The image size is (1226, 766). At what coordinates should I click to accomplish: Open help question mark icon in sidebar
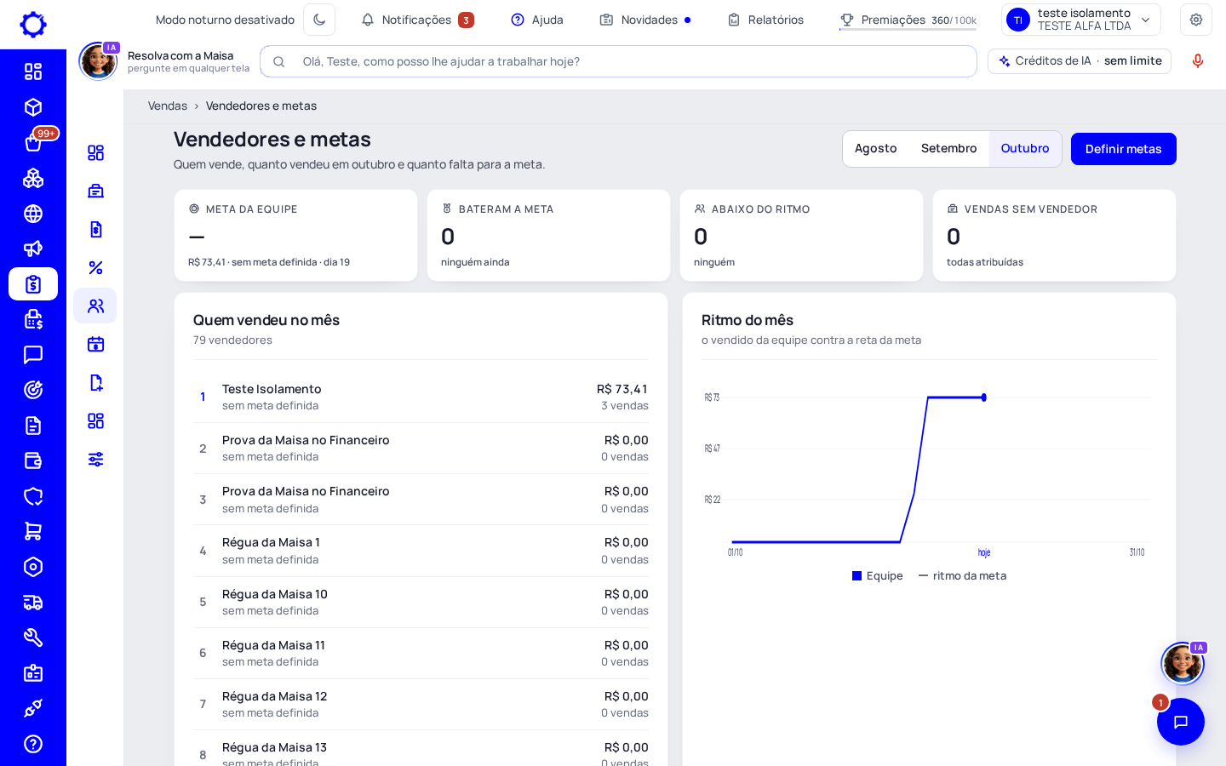click(x=33, y=744)
